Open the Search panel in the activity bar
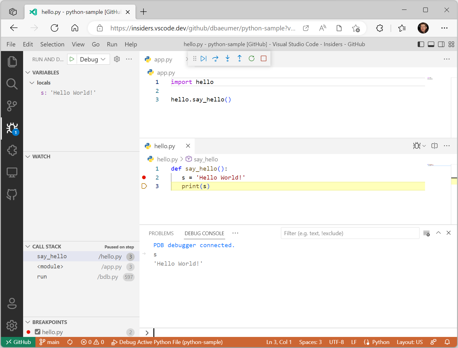Image resolution: width=458 pixels, height=348 pixels. click(12, 84)
